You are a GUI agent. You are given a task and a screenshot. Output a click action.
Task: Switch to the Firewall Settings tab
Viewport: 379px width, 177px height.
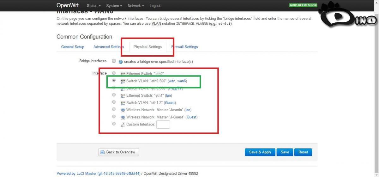185,47
